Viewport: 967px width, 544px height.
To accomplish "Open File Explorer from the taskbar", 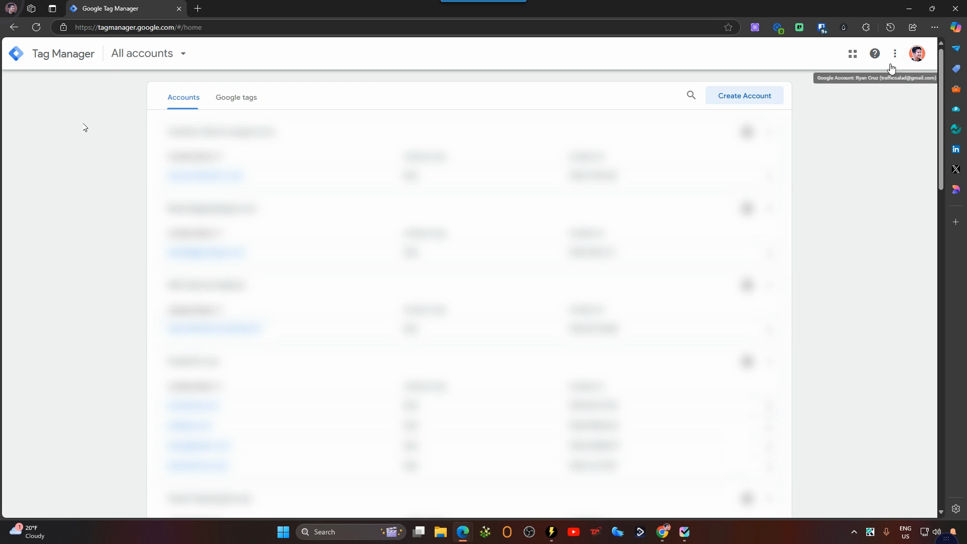I will click(441, 532).
